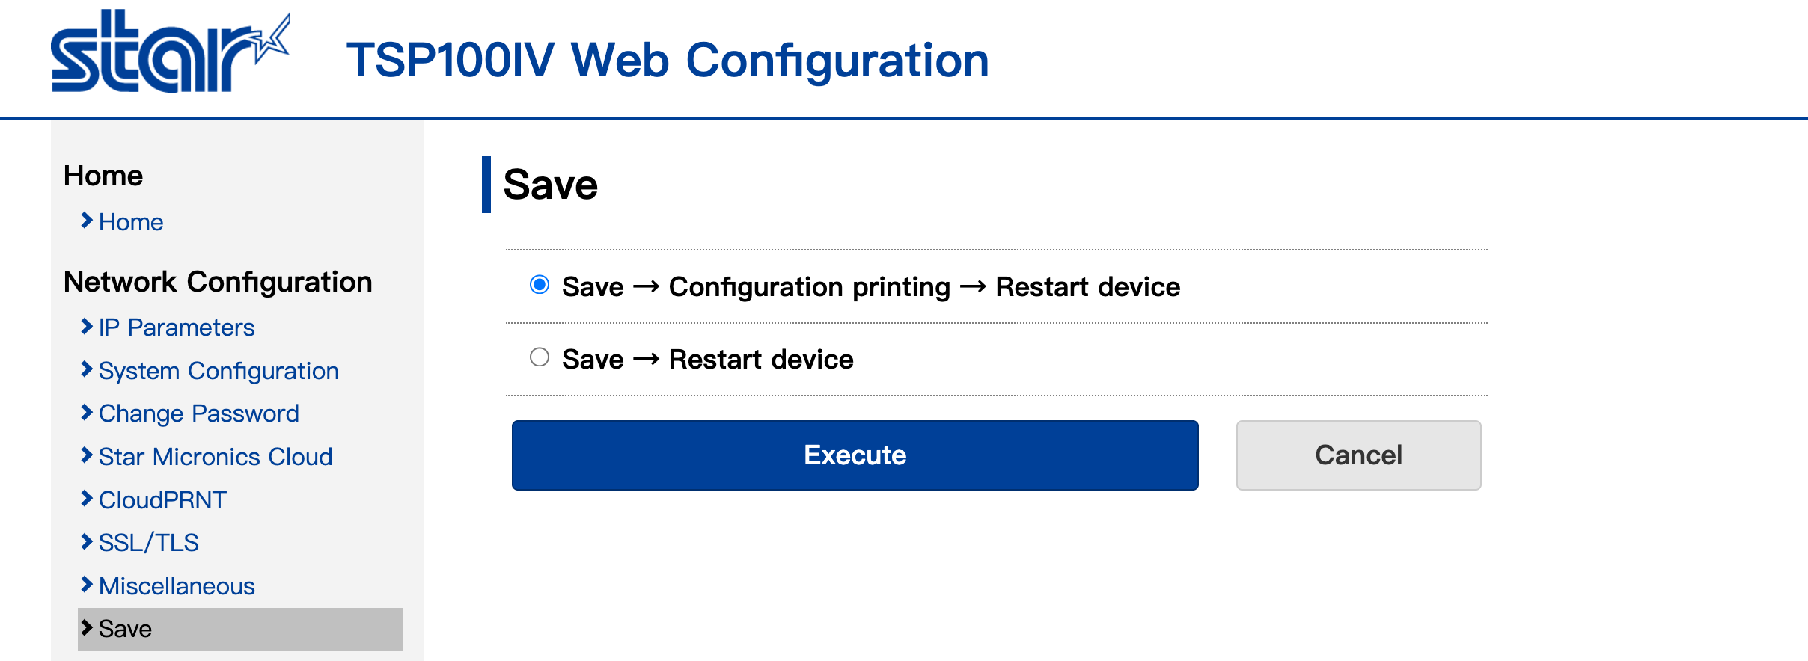Screen dimensions: 1808x661
Task: Click the chevron beside Star Micronics Cloud
Action: point(87,455)
